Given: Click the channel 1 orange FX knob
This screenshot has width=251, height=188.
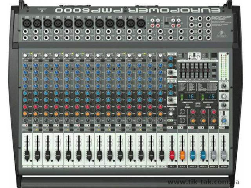Looking at the screenshot, I should tap(25, 114).
